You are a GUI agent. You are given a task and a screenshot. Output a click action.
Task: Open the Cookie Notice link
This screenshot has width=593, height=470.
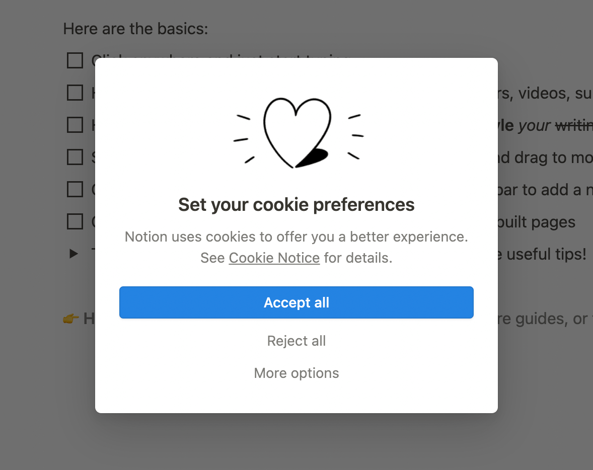274,258
